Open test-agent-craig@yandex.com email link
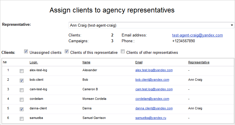This screenshot has width=235, height=125. (x=197, y=35)
